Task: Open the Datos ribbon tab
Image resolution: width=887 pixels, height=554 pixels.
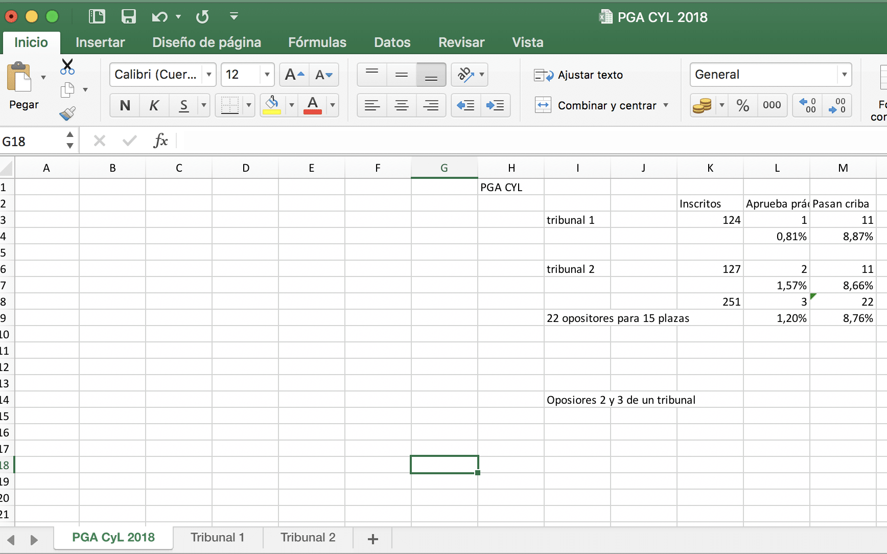Action: point(392,42)
